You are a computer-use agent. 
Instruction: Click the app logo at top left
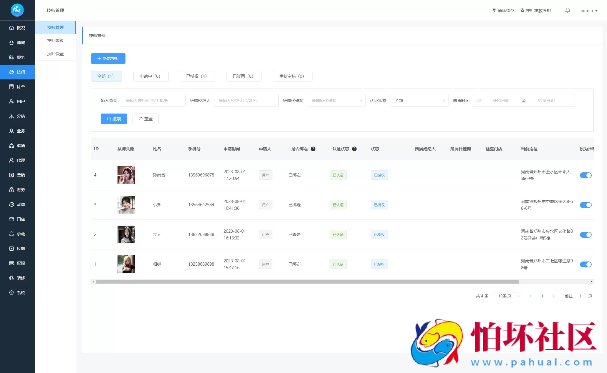click(17, 10)
